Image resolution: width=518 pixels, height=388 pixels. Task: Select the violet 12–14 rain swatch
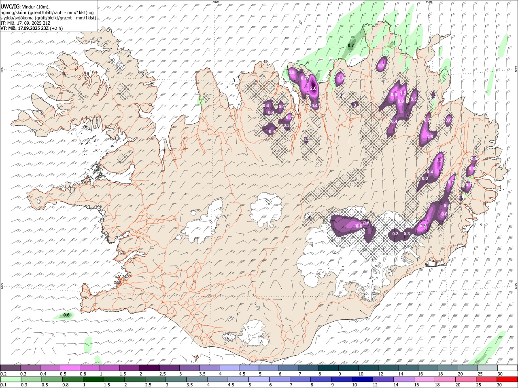(x=383, y=379)
